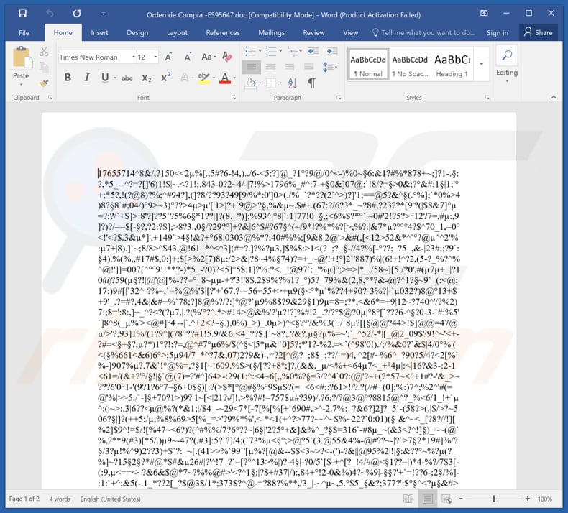This screenshot has width=568, height=513.
Task: Apply the Heading 1 style
Action: coord(452,65)
